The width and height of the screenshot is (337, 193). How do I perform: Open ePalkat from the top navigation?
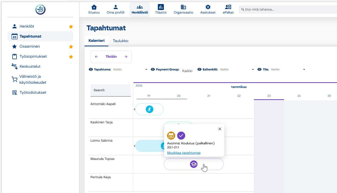[228, 10]
